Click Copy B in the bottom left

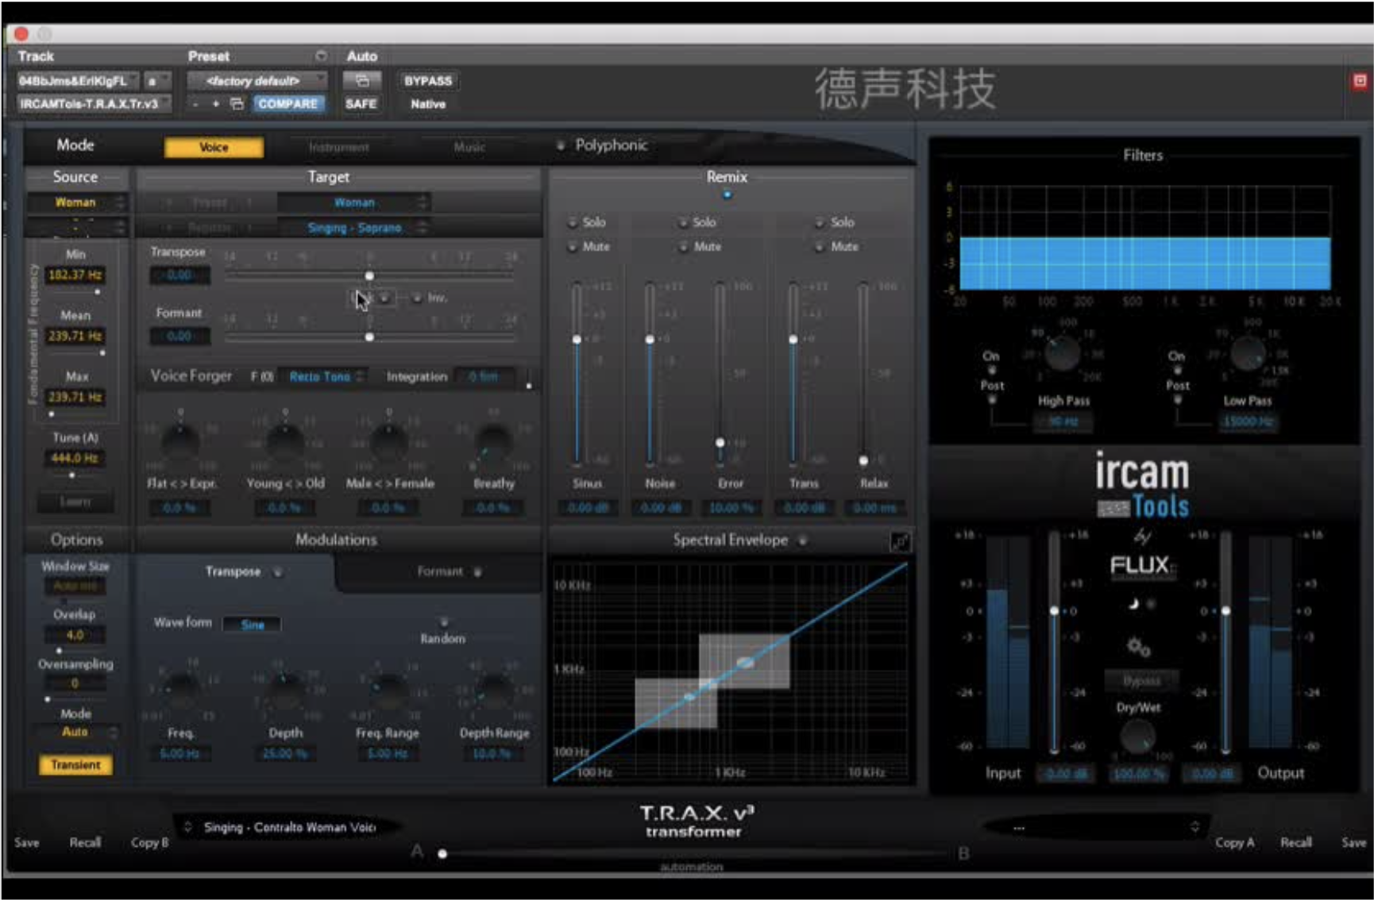pyautogui.click(x=149, y=843)
